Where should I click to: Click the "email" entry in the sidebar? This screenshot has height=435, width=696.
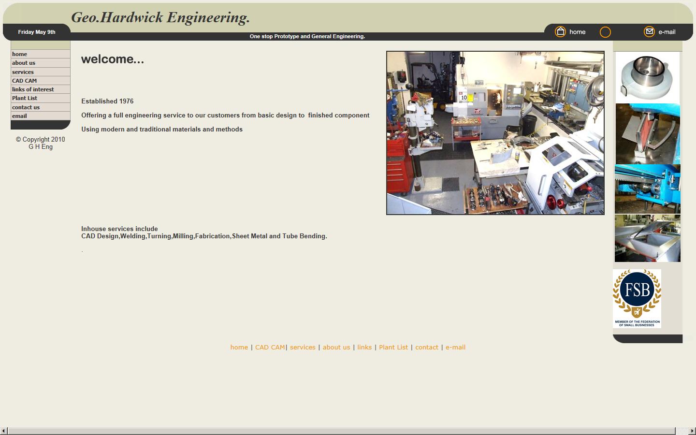tap(19, 116)
